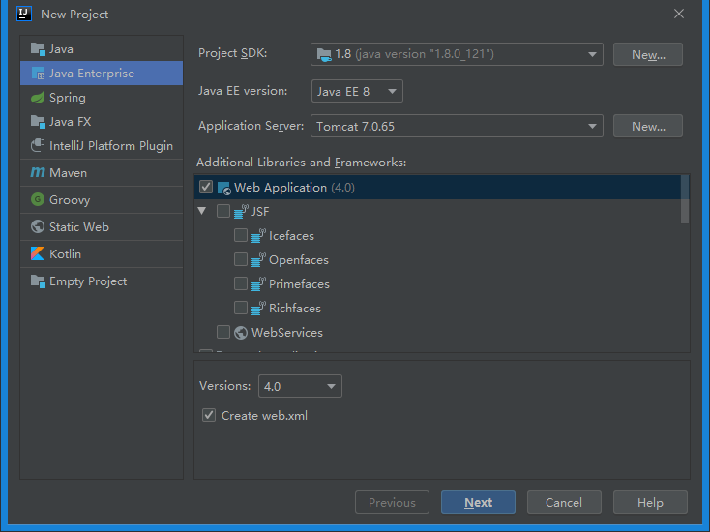Click the frameworks list vertical scrollbar
This screenshot has width=710, height=532.
(x=685, y=199)
